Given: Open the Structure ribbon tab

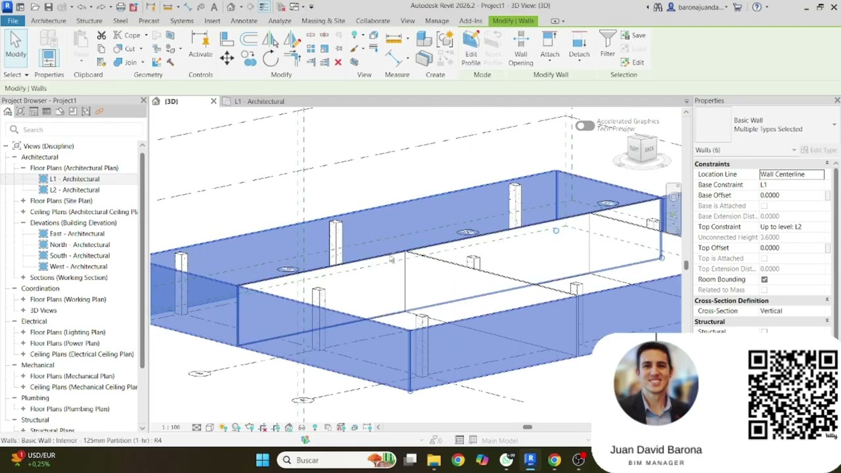Looking at the screenshot, I should 89,20.
